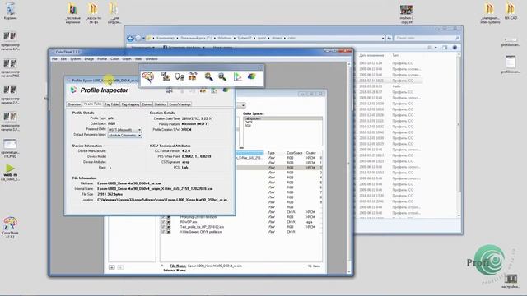Screen dimensions: 527x296
Task: Toggle checkbox for RSWOP.icm row
Action: tap(163, 222)
